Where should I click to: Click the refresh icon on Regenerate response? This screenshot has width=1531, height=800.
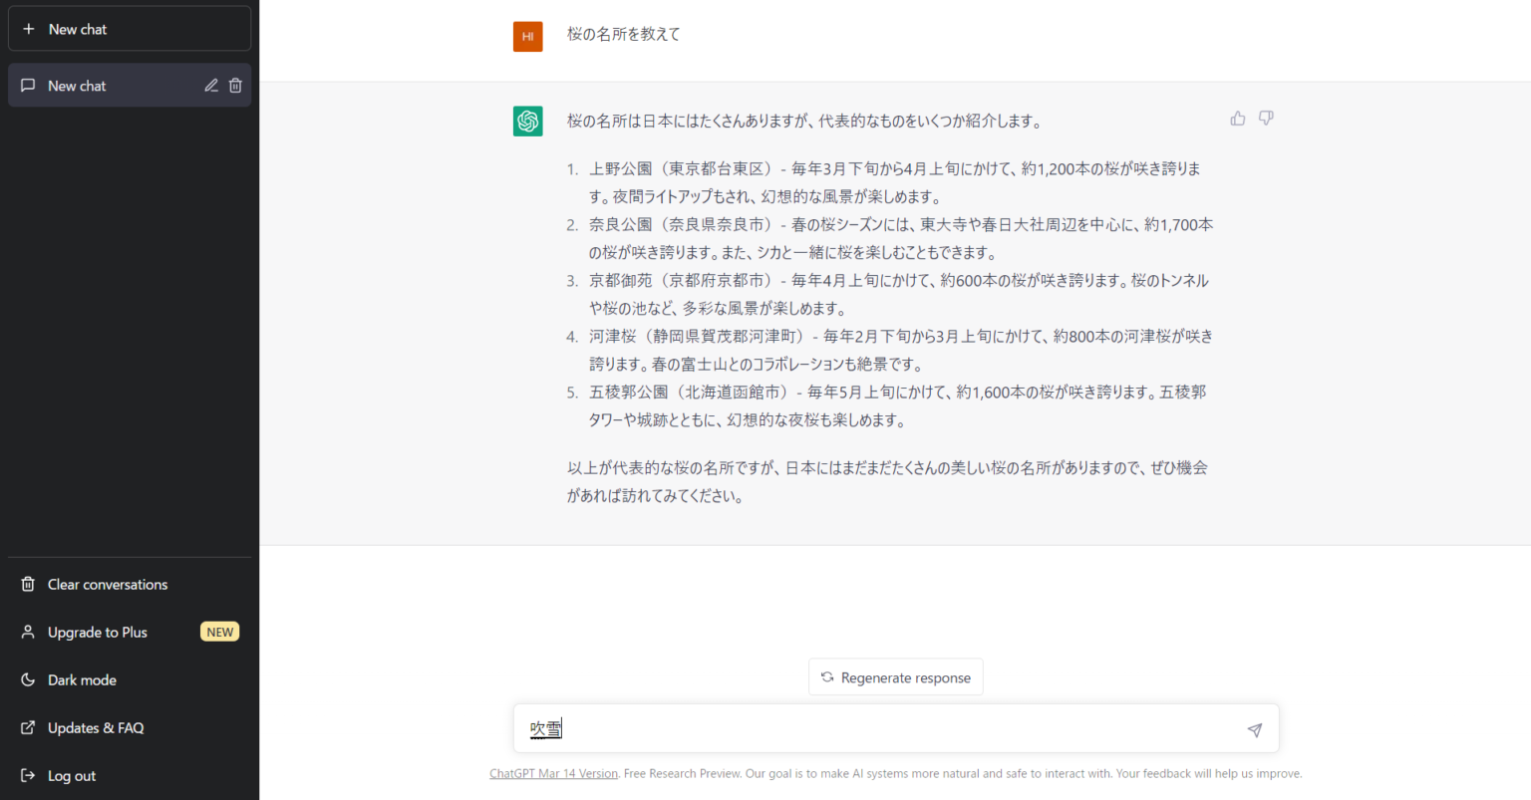(826, 676)
